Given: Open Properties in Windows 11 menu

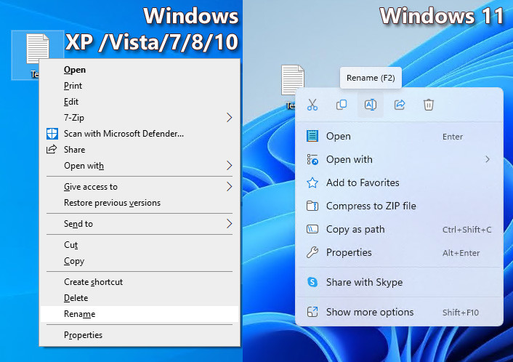Looking at the screenshot, I should click(399, 252).
